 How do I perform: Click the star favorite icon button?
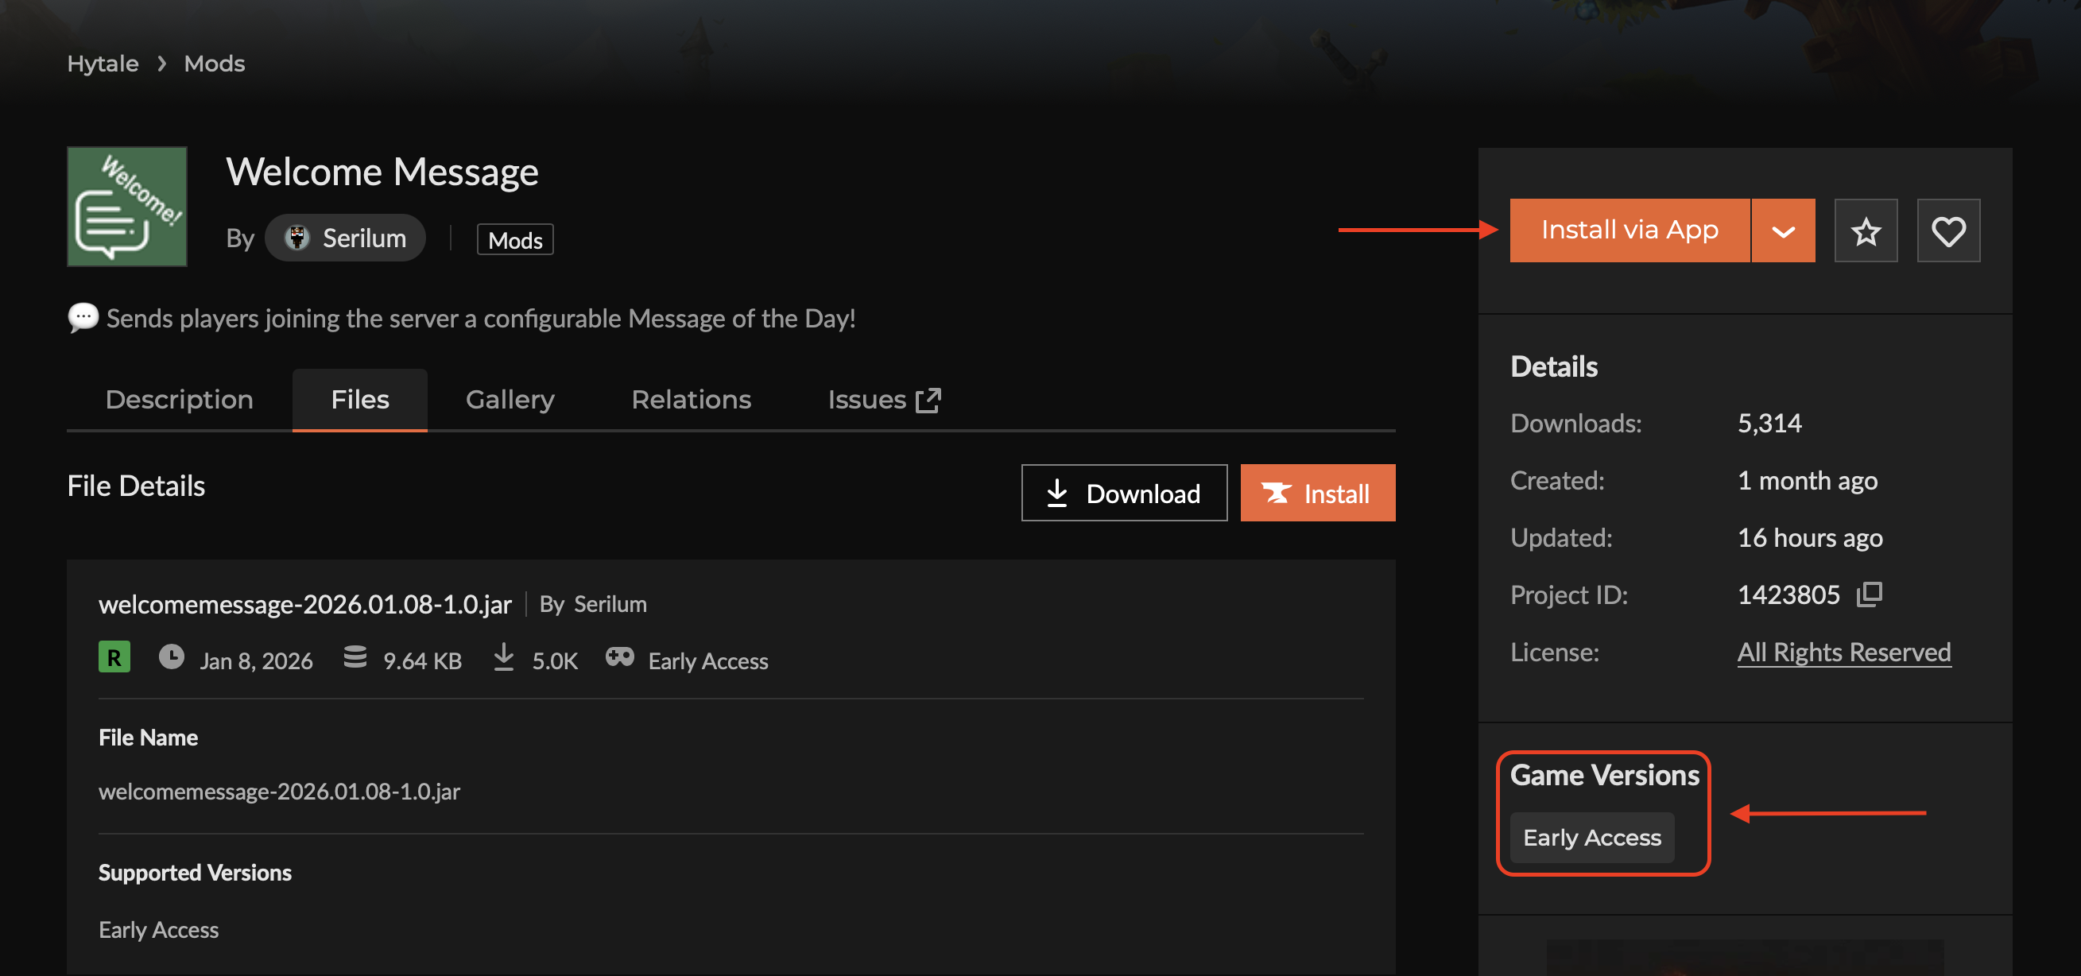pos(1866,231)
